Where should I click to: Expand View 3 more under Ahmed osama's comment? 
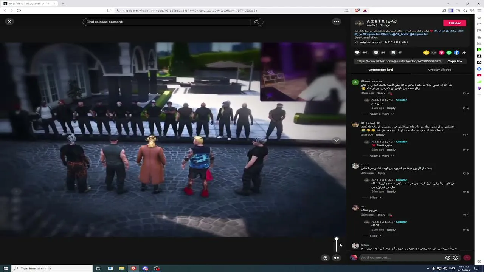[x=382, y=114]
